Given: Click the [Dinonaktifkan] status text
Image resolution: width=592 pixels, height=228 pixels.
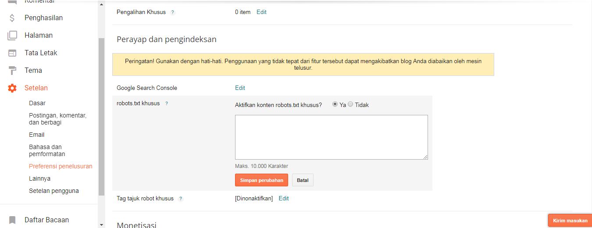Looking at the screenshot, I should (254, 199).
